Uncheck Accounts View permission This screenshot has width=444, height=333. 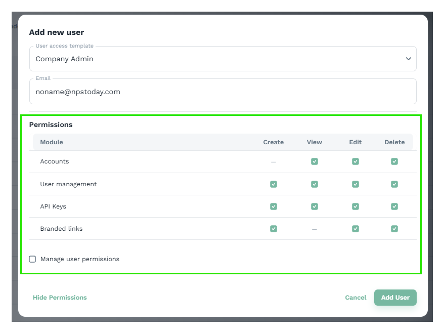pyautogui.click(x=315, y=161)
